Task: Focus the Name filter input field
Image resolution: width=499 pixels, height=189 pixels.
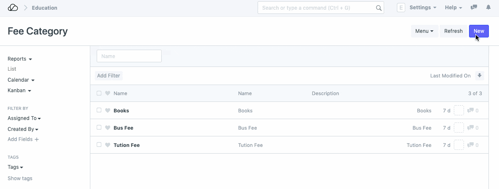Action: point(129,56)
